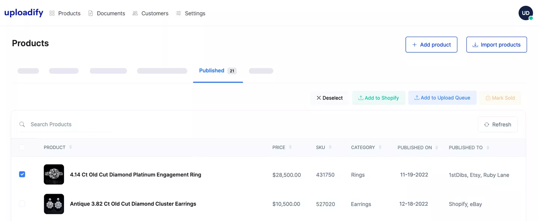Viewport: 539px width, 221px height.
Task: Check the Antique diamond earrings row
Action: coord(22,203)
